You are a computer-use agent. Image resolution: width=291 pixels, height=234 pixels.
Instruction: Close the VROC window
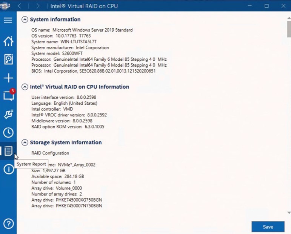point(283,6)
